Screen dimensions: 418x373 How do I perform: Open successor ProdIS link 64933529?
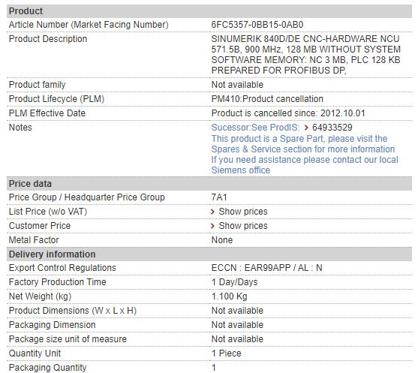(332, 128)
